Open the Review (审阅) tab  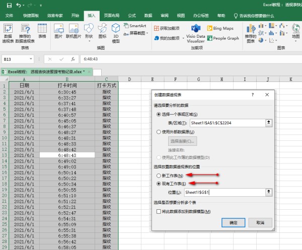165,16
